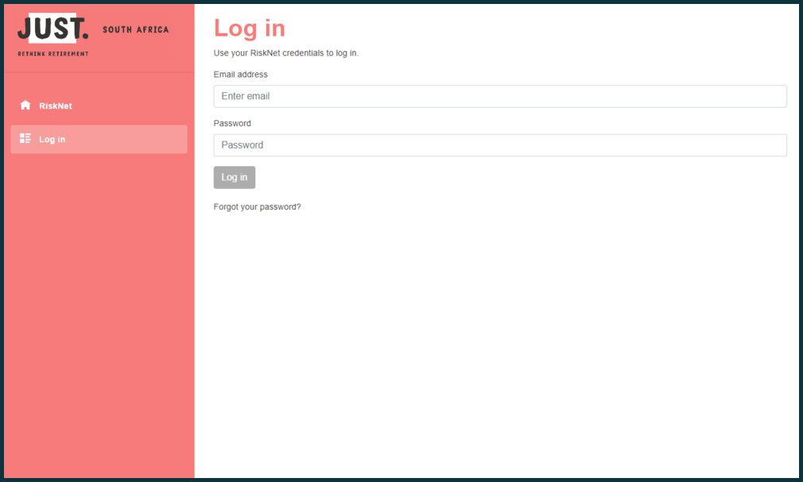803x482 pixels.
Task: Click the SOUTH AFRICA text in header
Action: pos(136,30)
